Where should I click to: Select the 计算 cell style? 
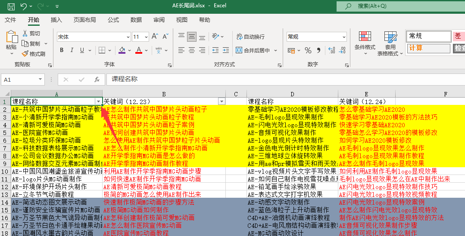428,48
